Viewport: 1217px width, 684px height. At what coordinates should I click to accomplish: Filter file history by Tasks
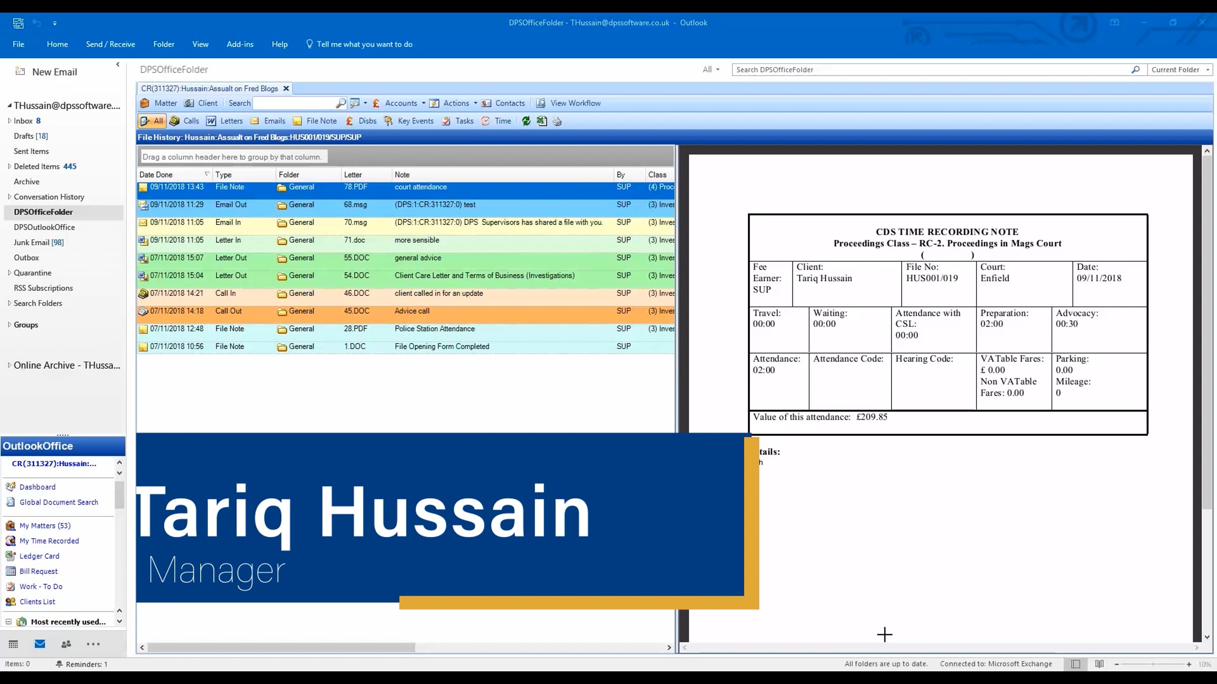[457, 121]
